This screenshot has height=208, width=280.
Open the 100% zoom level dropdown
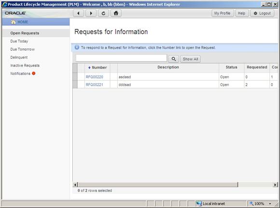[270, 204]
